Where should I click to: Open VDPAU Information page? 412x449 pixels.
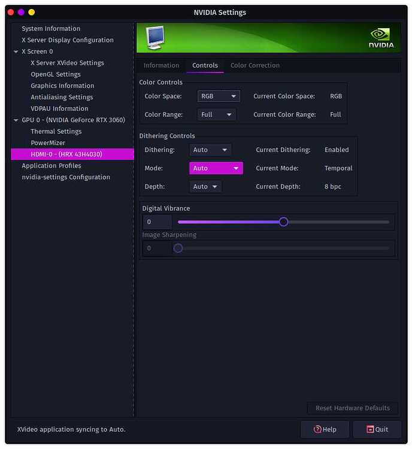coord(59,108)
